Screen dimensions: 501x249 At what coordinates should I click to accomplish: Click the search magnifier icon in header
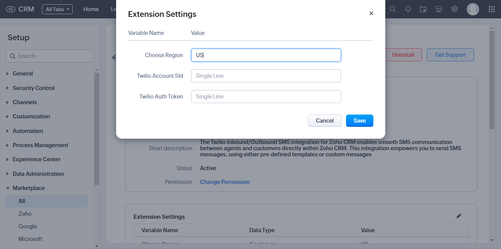coord(393,9)
